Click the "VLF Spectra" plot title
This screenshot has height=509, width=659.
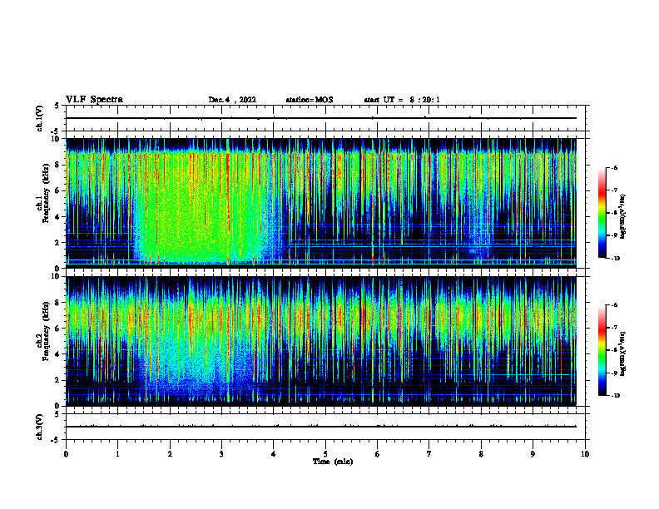point(94,100)
